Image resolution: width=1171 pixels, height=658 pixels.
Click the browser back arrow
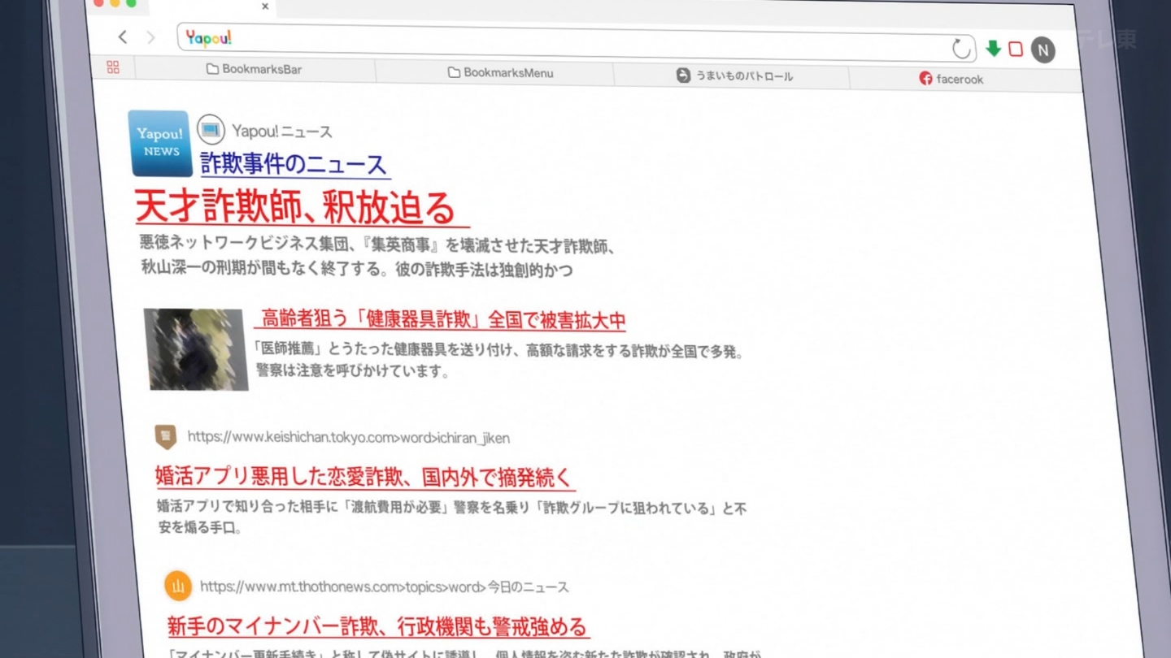click(x=123, y=37)
